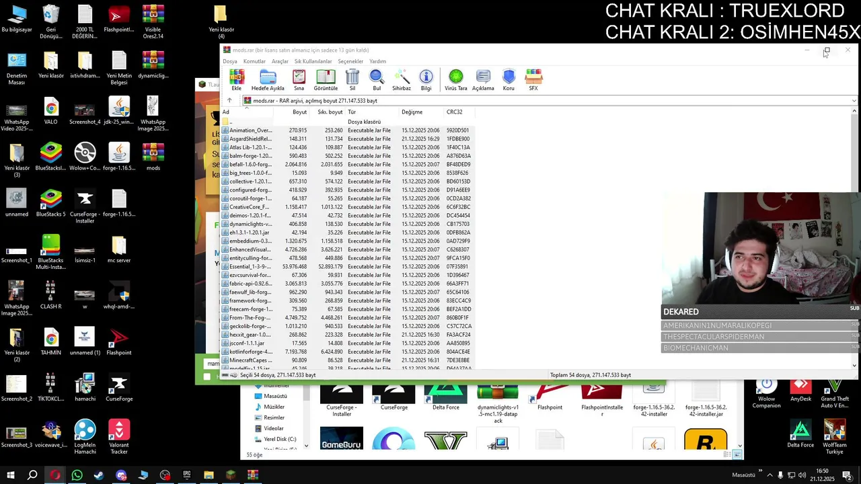This screenshot has width=861, height=484.
Task: Select the LogMeIn Hamachi desktop icon
Action: coord(85,437)
